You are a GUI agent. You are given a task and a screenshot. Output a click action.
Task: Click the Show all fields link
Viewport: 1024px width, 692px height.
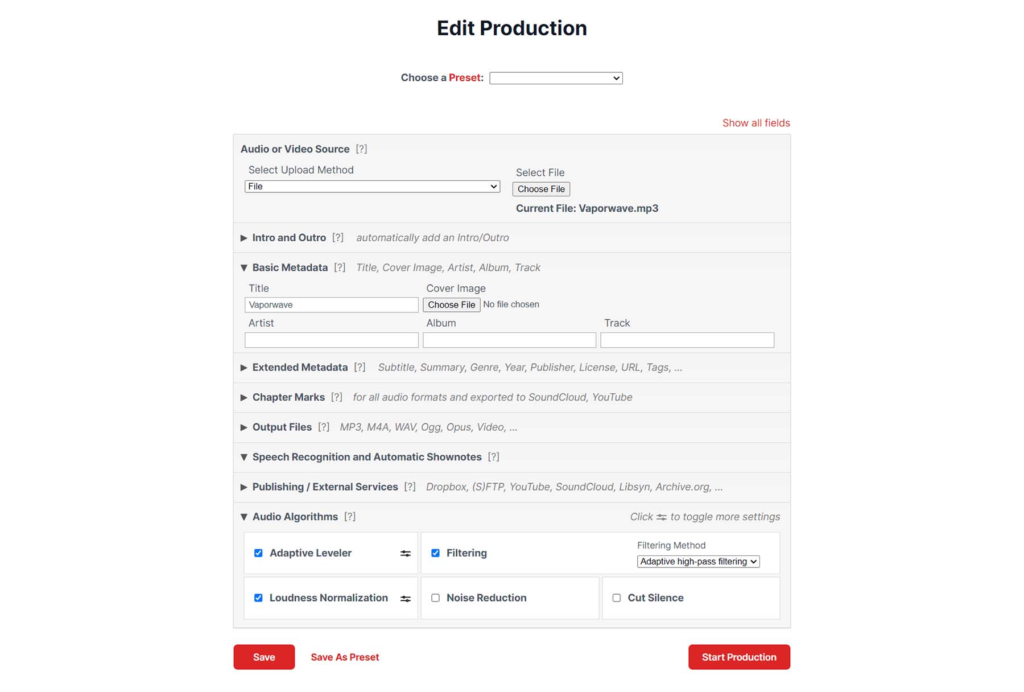tap(755, 123)
